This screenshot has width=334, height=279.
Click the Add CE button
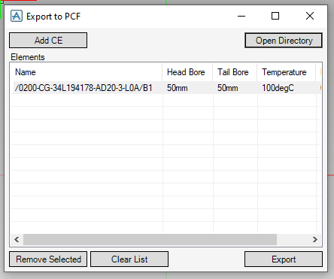pos(48,40)
